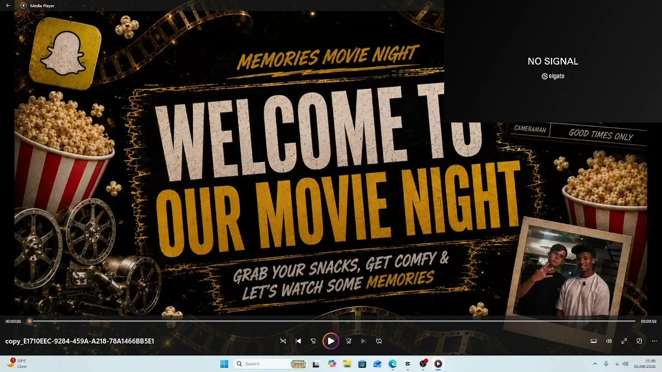The height and width of the screenshot is (372, 662).
Task: Click the microphone icon in system tray
Action: click(606, 364)
